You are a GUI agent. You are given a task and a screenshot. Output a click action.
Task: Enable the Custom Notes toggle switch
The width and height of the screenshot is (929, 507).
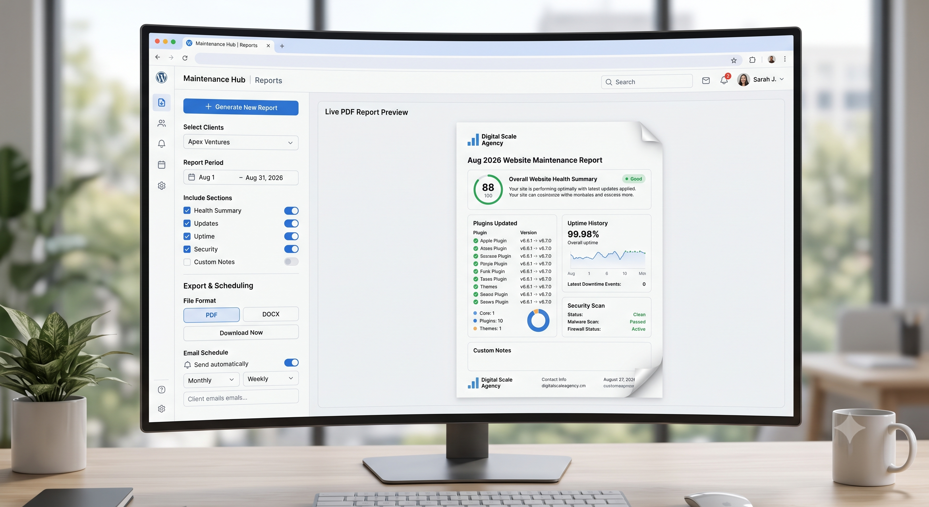tap(291, 261)
